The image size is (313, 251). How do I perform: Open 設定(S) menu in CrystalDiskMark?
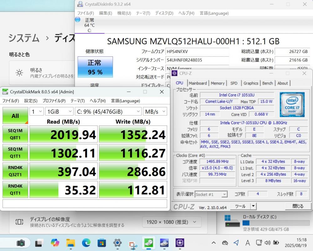point(31,101)
